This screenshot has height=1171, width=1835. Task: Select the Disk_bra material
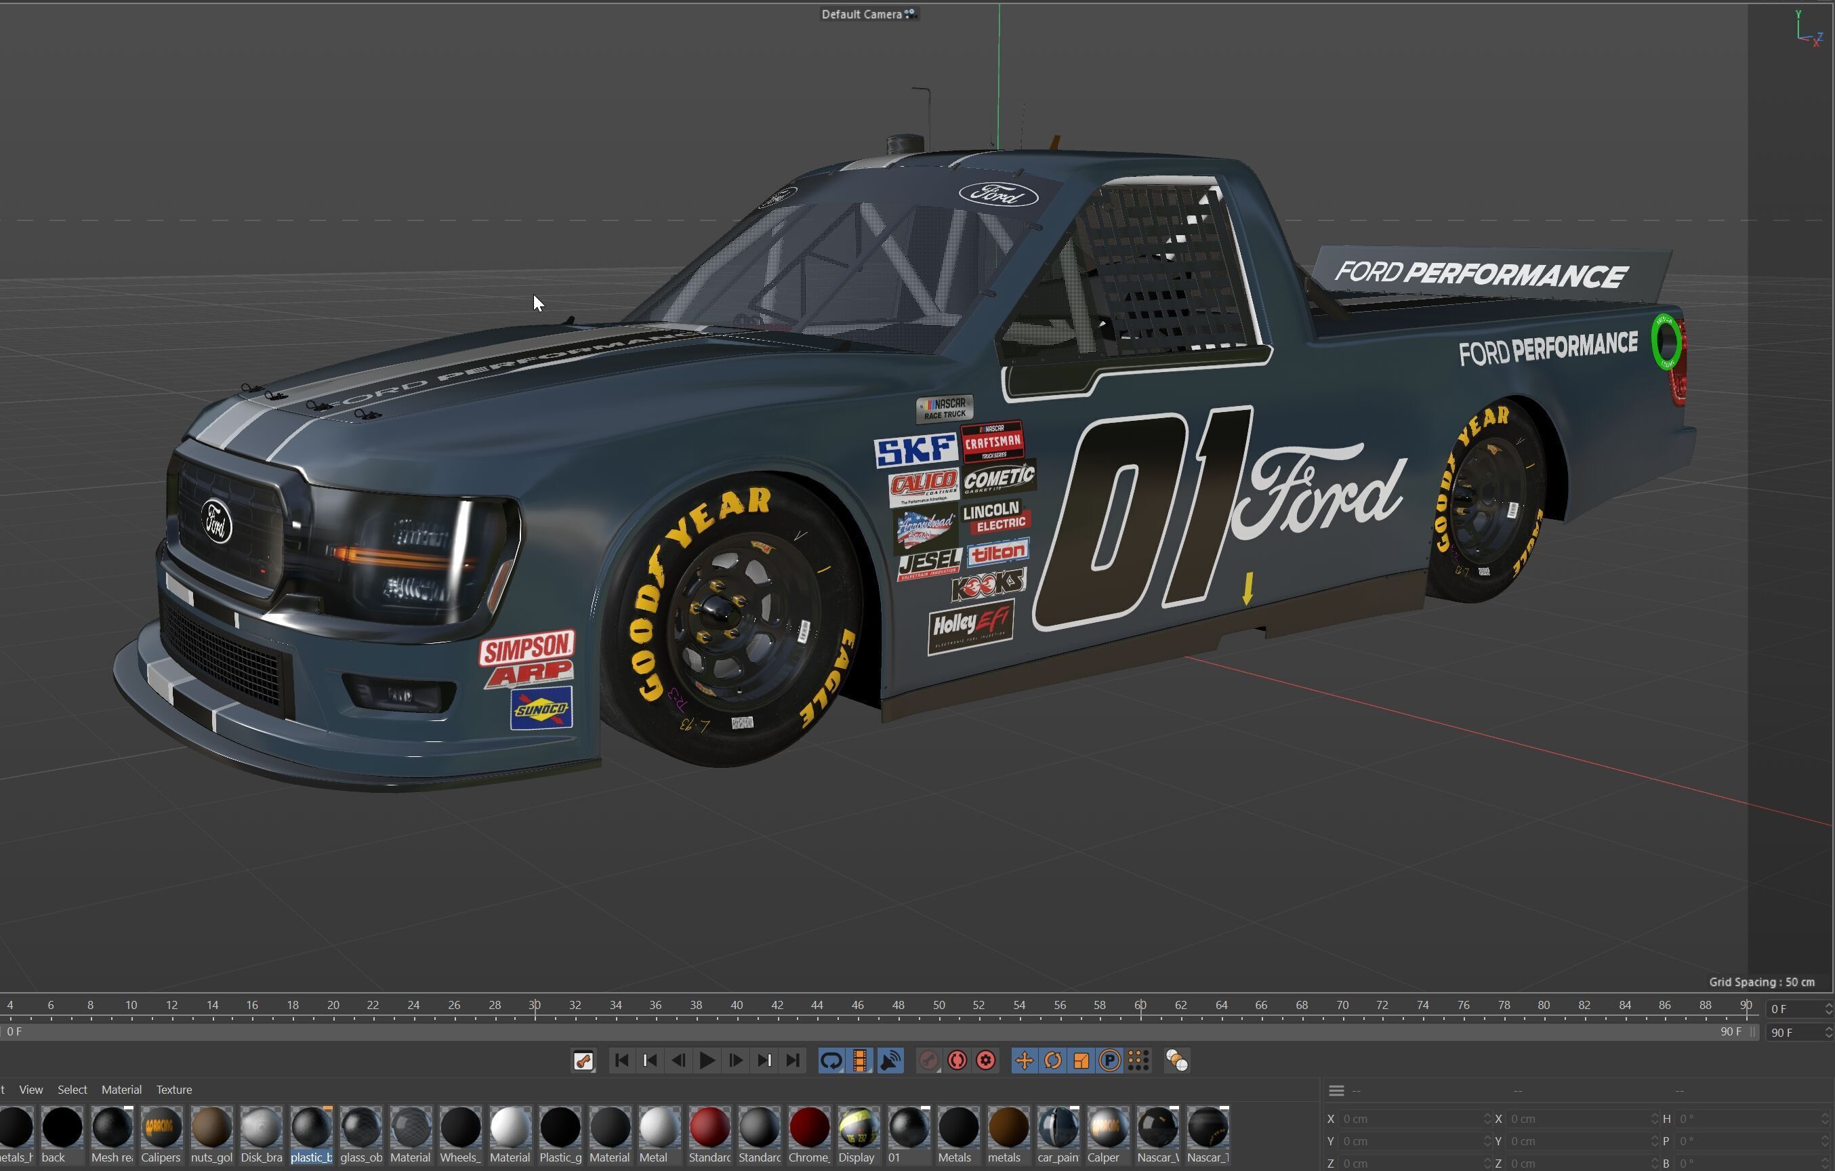pyautogui.click(x=262, y=1134)
